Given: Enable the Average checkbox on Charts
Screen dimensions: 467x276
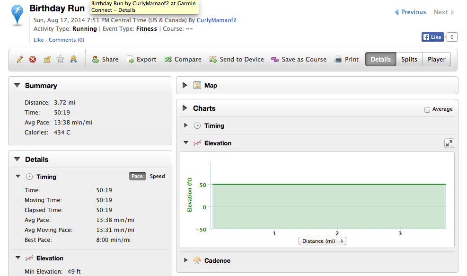Looking at the screenshot, I should pos(426,109).
